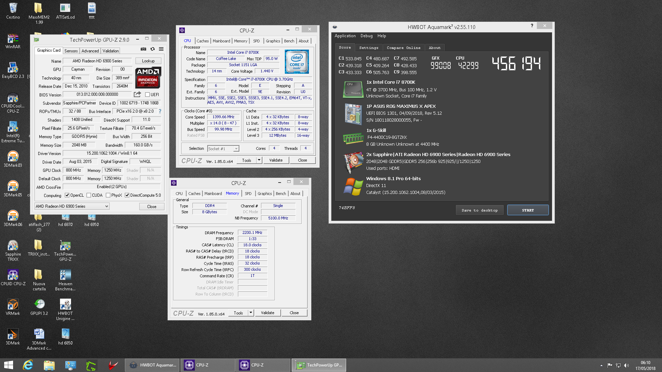This screenshot has height=372, width=662.
Task: Open Heaven Benchmark shortcut
Action: (x=65, y=280)
